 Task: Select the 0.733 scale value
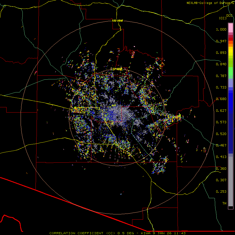click(x=221, y=87)
